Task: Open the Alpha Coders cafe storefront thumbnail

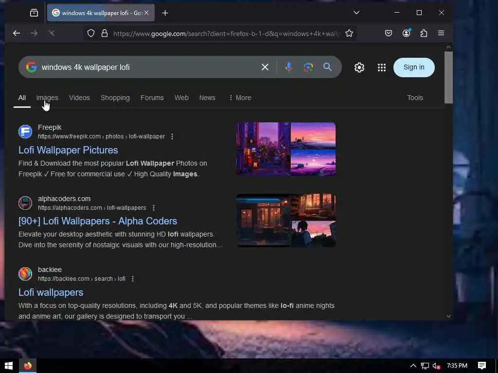Action: 263,220
